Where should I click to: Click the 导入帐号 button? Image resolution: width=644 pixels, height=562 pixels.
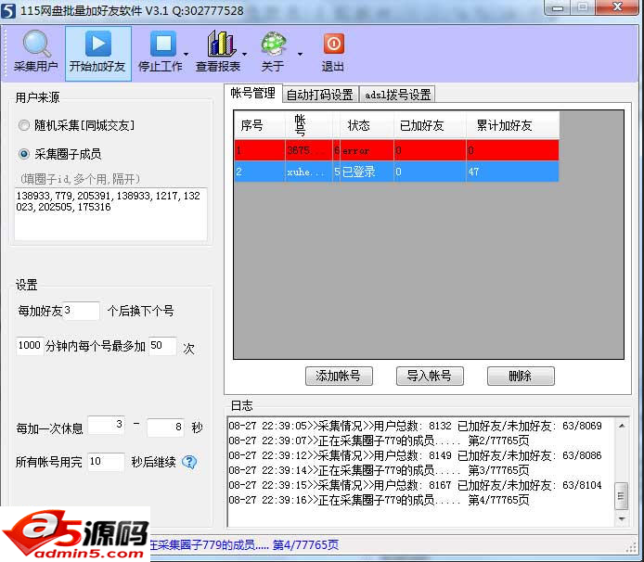pyautogui.click(x=430, y=376)
